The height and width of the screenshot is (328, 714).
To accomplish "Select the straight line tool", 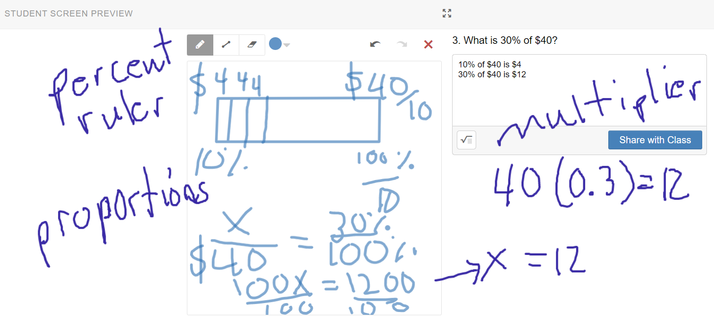I will click(226, 44).
